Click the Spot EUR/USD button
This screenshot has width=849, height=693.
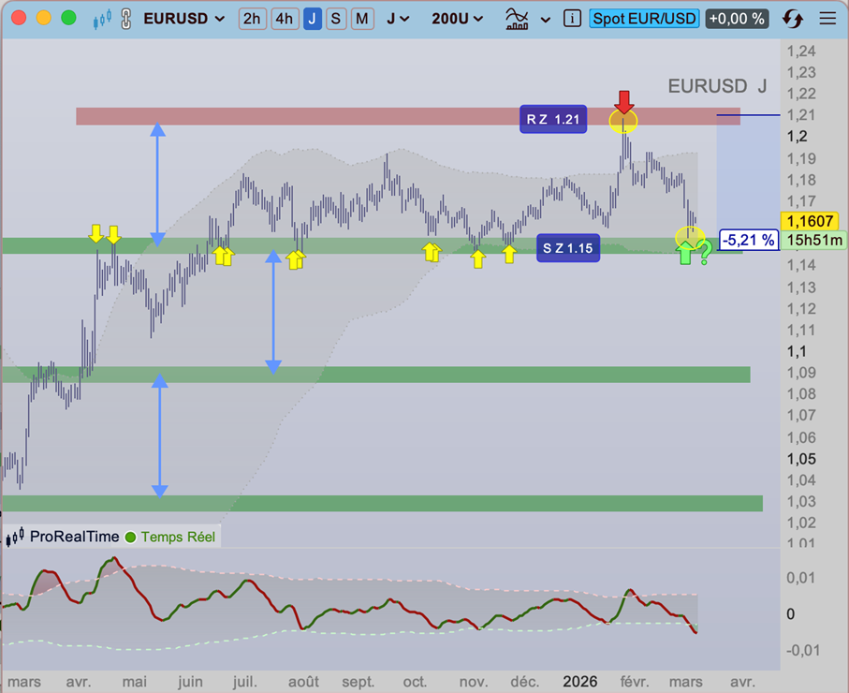[x=644, y=19]
